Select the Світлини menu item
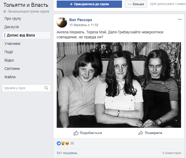 pos(12,69)
